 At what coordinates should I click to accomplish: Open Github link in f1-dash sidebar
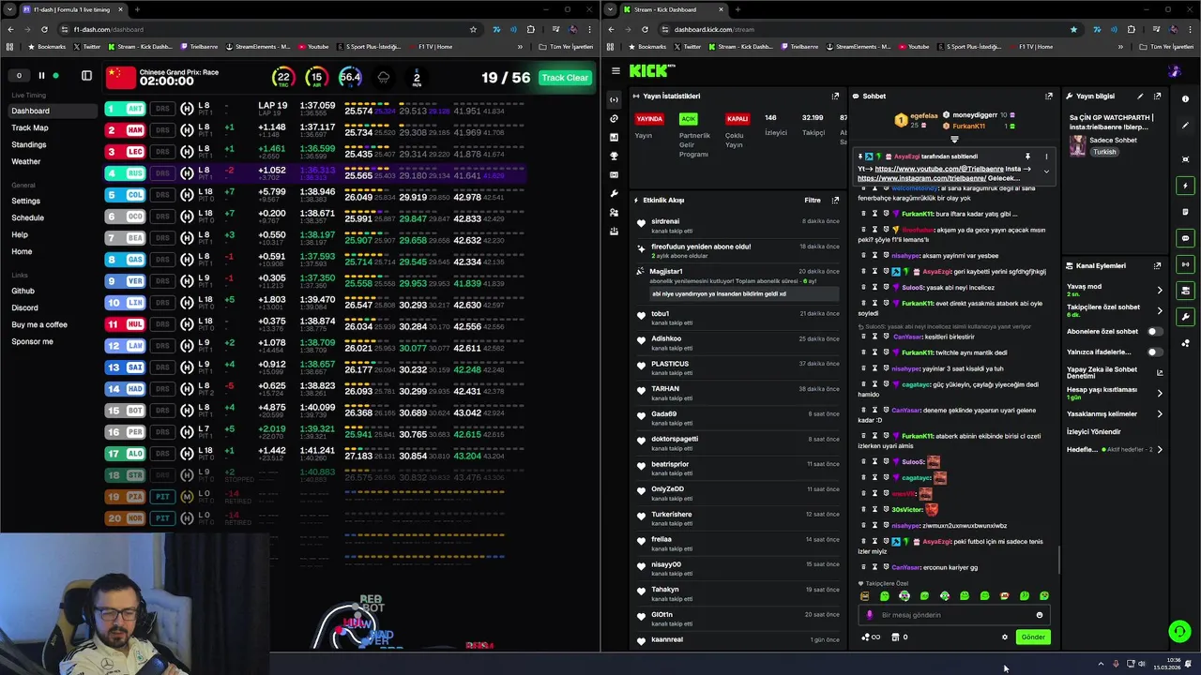tap(23, 291)
